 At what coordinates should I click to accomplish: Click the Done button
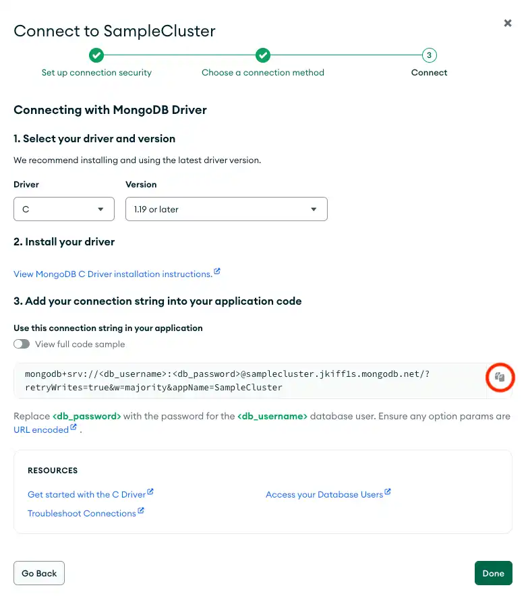pyautogui.click(x=493, y=573)
